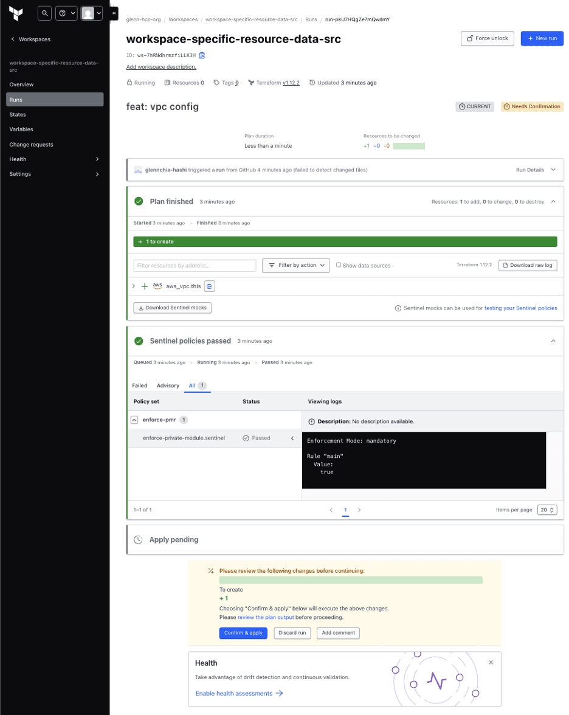Expand Settings sidebar submenu
This screenshot has width=569, height=715.
(97, 174)
